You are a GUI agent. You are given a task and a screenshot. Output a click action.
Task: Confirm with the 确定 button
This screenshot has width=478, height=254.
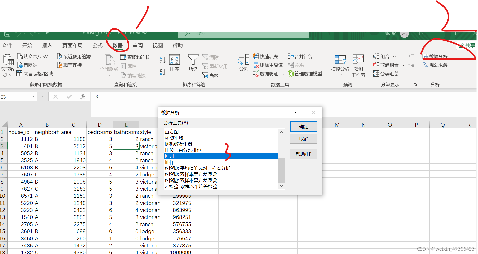pos(304,126)
